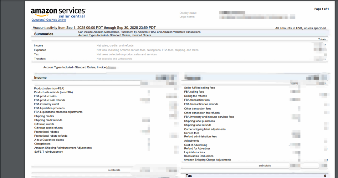Click the 'Adjustments' expense label

click(x=192, y=141)
